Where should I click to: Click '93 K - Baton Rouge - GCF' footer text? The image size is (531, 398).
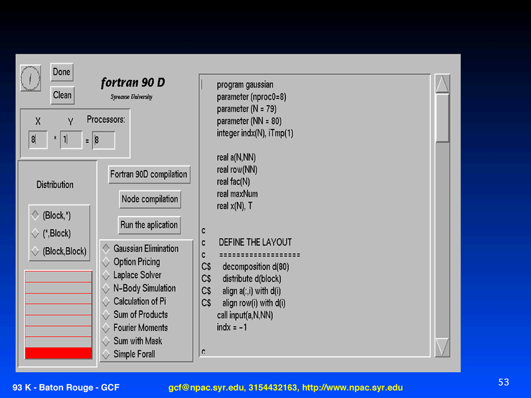66,387
